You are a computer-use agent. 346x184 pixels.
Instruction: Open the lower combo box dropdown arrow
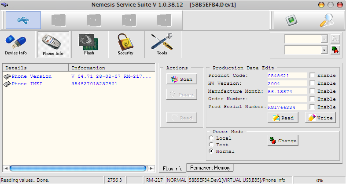[x=324, y=50]
